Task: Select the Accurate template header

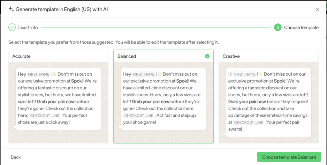Action: point(21,56)
